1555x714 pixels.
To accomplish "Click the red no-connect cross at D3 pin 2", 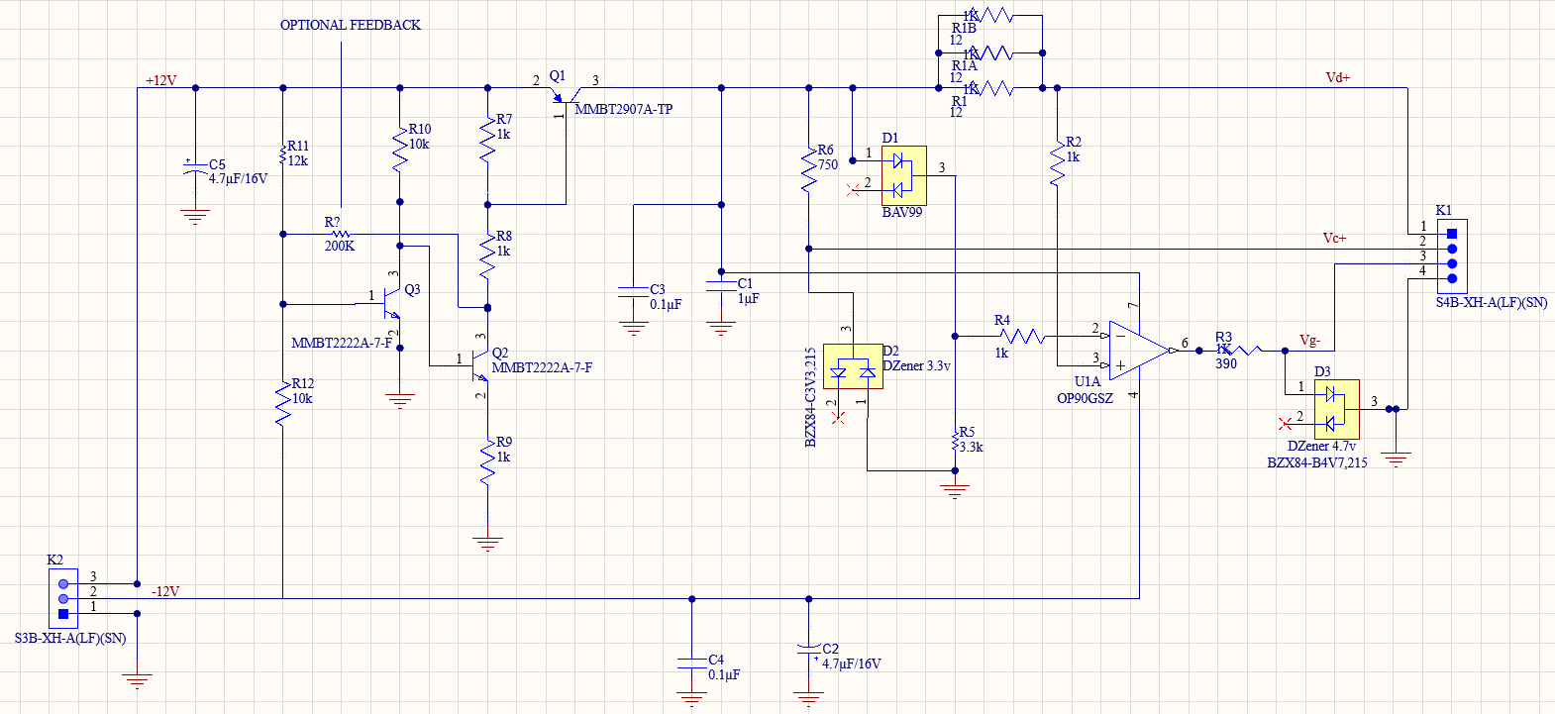I will [x=1286, y=424].
